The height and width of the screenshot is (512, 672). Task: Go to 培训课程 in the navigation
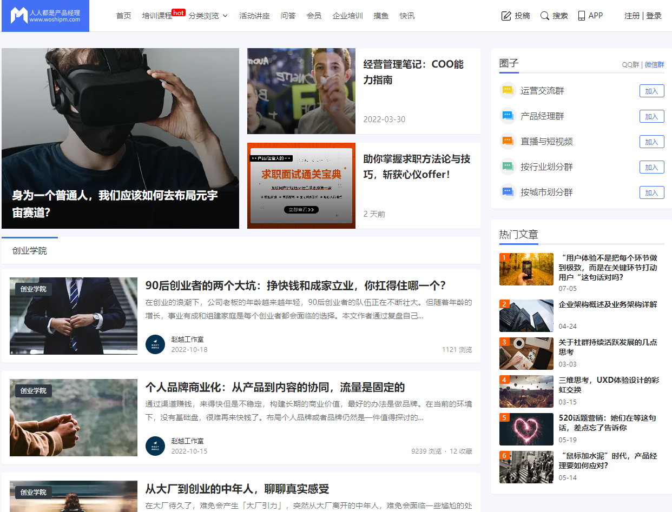coord(157,16)
